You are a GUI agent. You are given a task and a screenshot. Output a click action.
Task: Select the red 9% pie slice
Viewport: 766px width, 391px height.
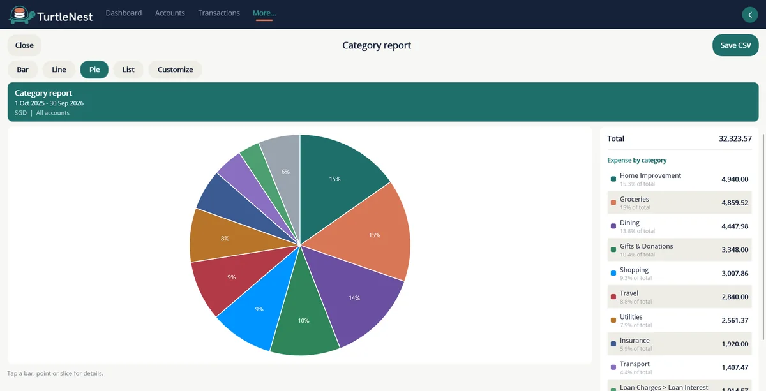point(231,277)
